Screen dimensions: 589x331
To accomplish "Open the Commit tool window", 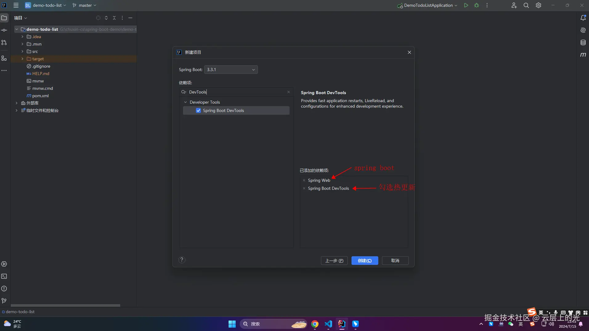I will 4,30.
